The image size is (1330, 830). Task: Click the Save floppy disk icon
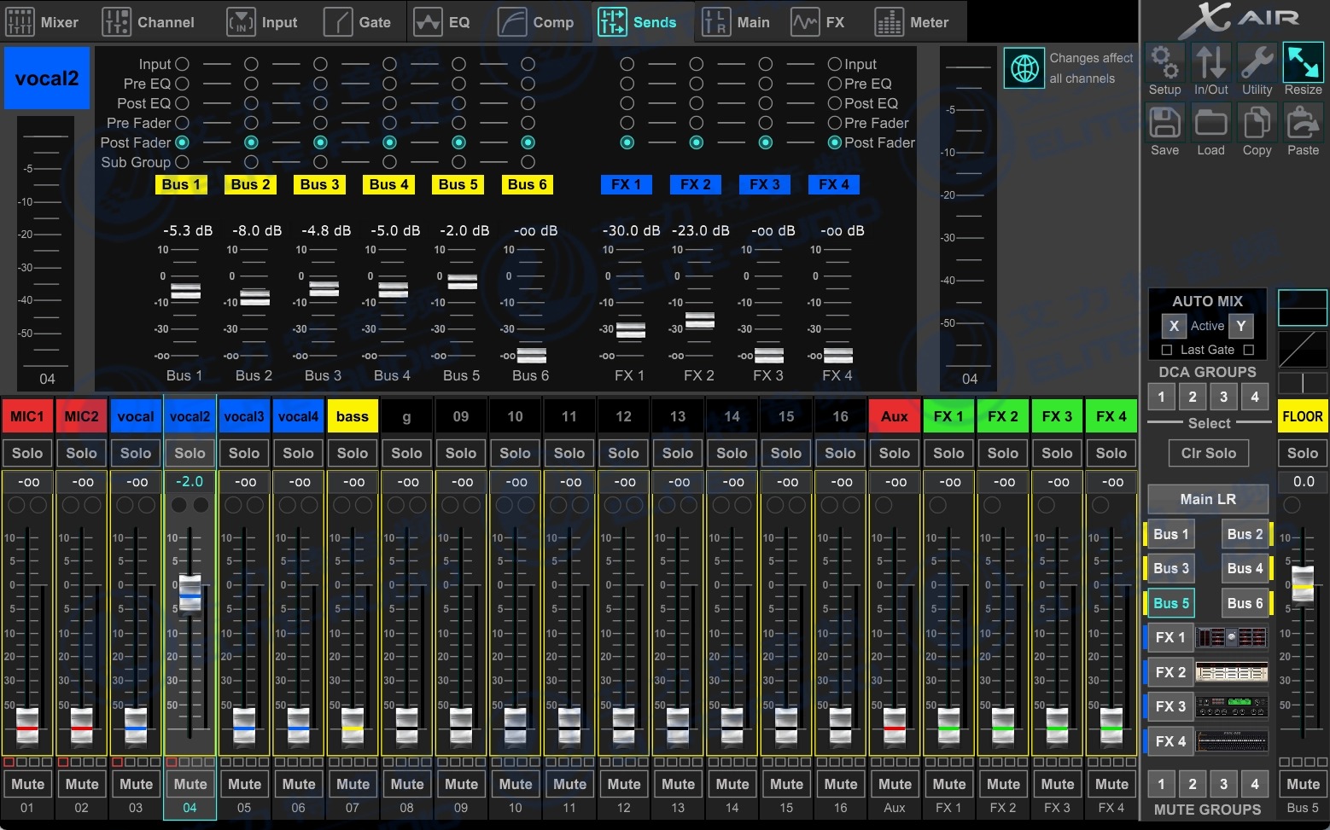(1164, 124)
